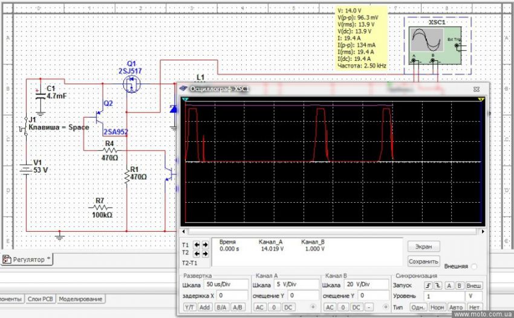This screenshot has height=318, width=514.
Task: Move cursor T1 left with arrow
Action: (197, 245)
